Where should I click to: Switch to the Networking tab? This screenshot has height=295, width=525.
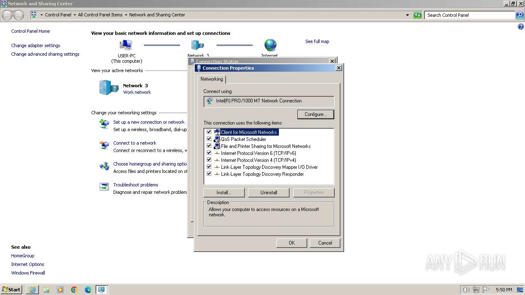pos(212,79)
